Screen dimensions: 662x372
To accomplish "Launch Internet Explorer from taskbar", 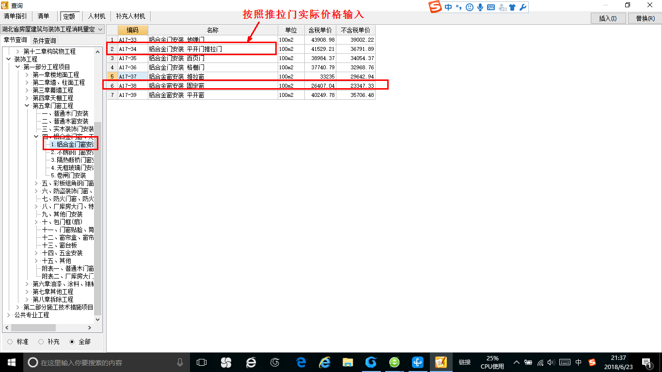I will [324, 362].
